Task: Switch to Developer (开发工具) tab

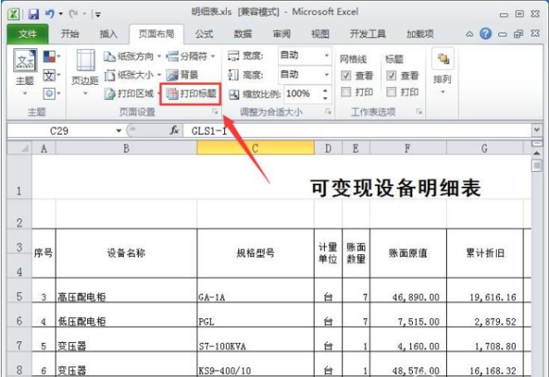Action: coord(368,34)
